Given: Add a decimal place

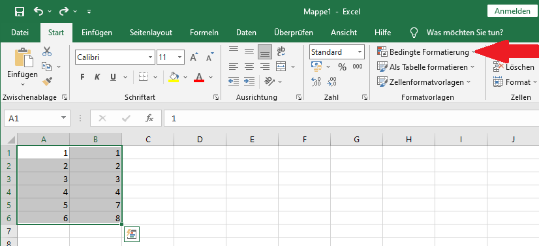Looking at the screenshot, I should (316, 82).
